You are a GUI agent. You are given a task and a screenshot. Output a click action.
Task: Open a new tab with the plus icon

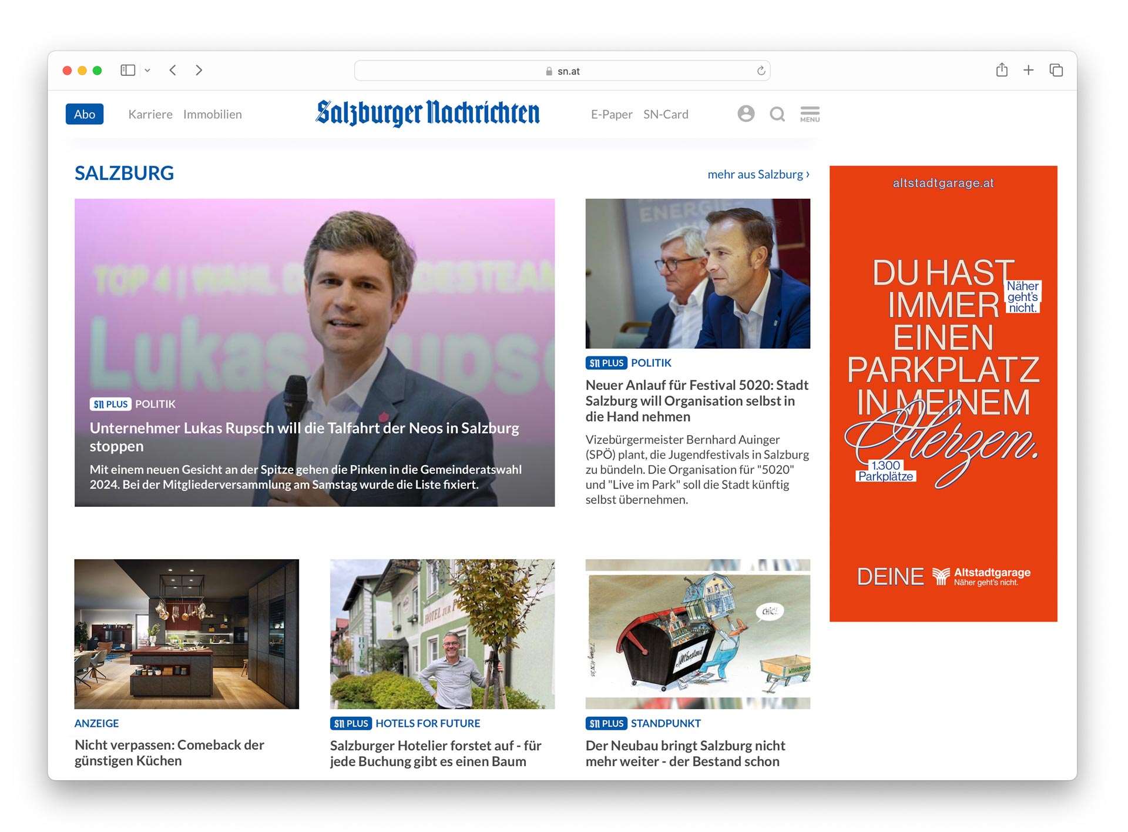pos(1028,71)
